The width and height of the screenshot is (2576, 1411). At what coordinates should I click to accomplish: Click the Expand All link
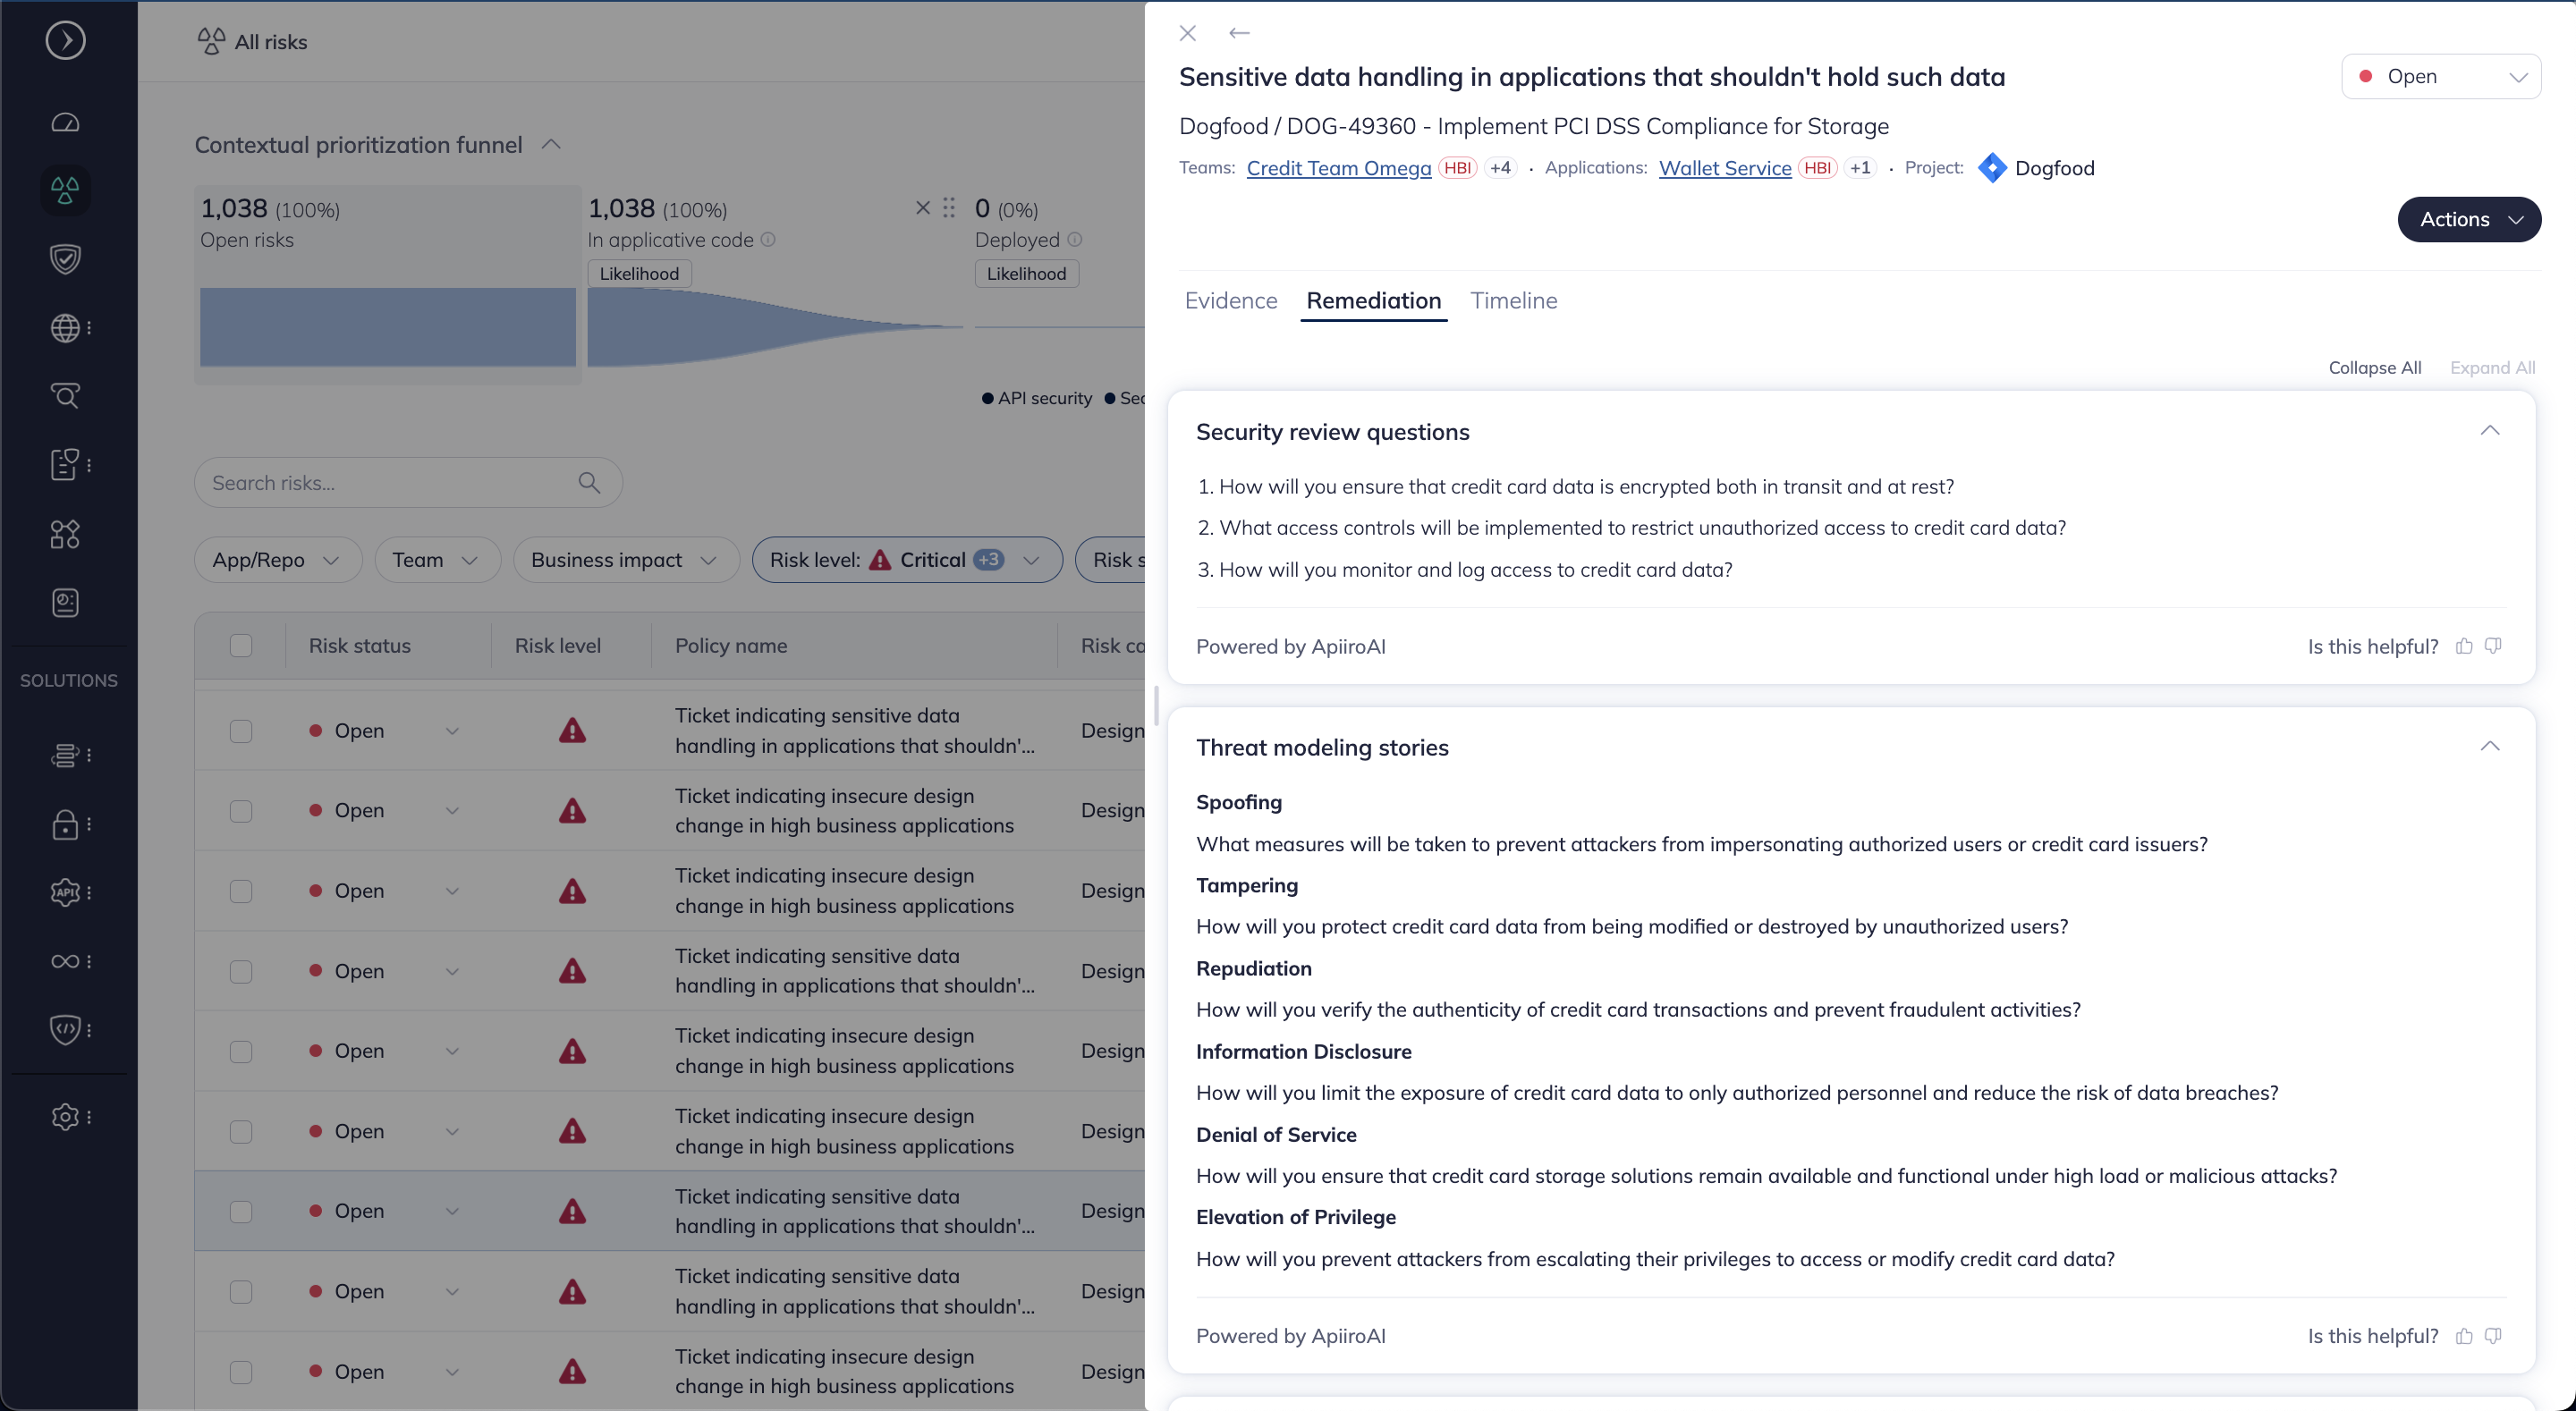(2492, 367)
